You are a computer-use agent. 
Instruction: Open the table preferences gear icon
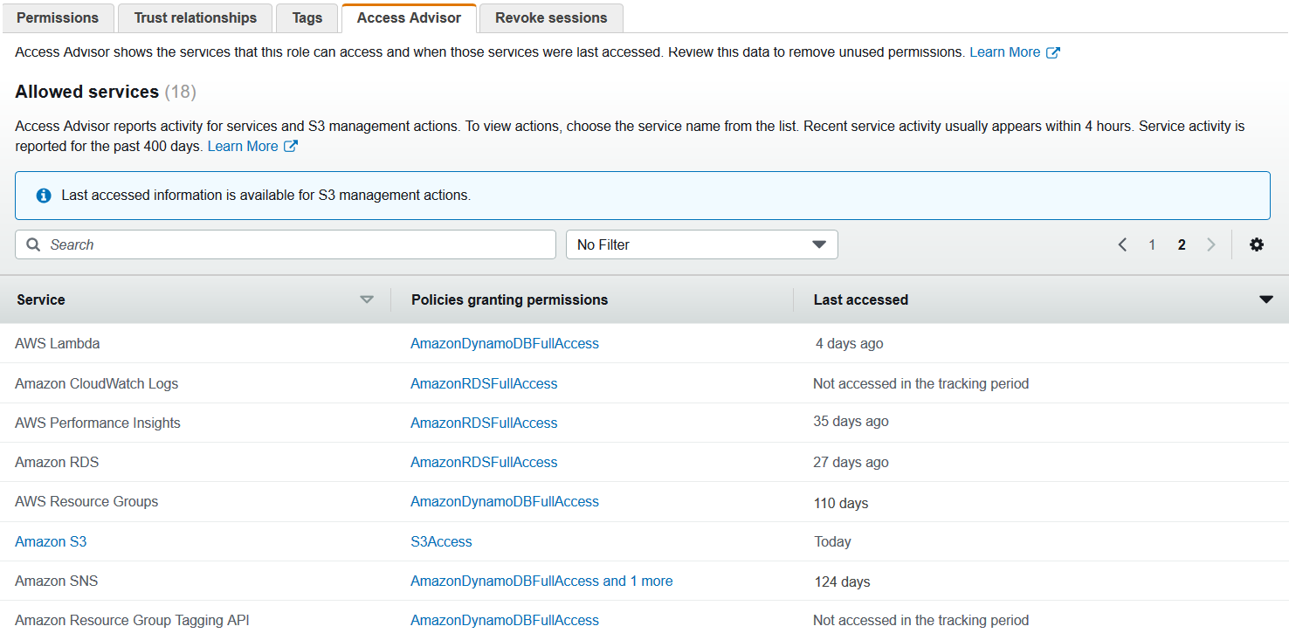[1256, 244]
